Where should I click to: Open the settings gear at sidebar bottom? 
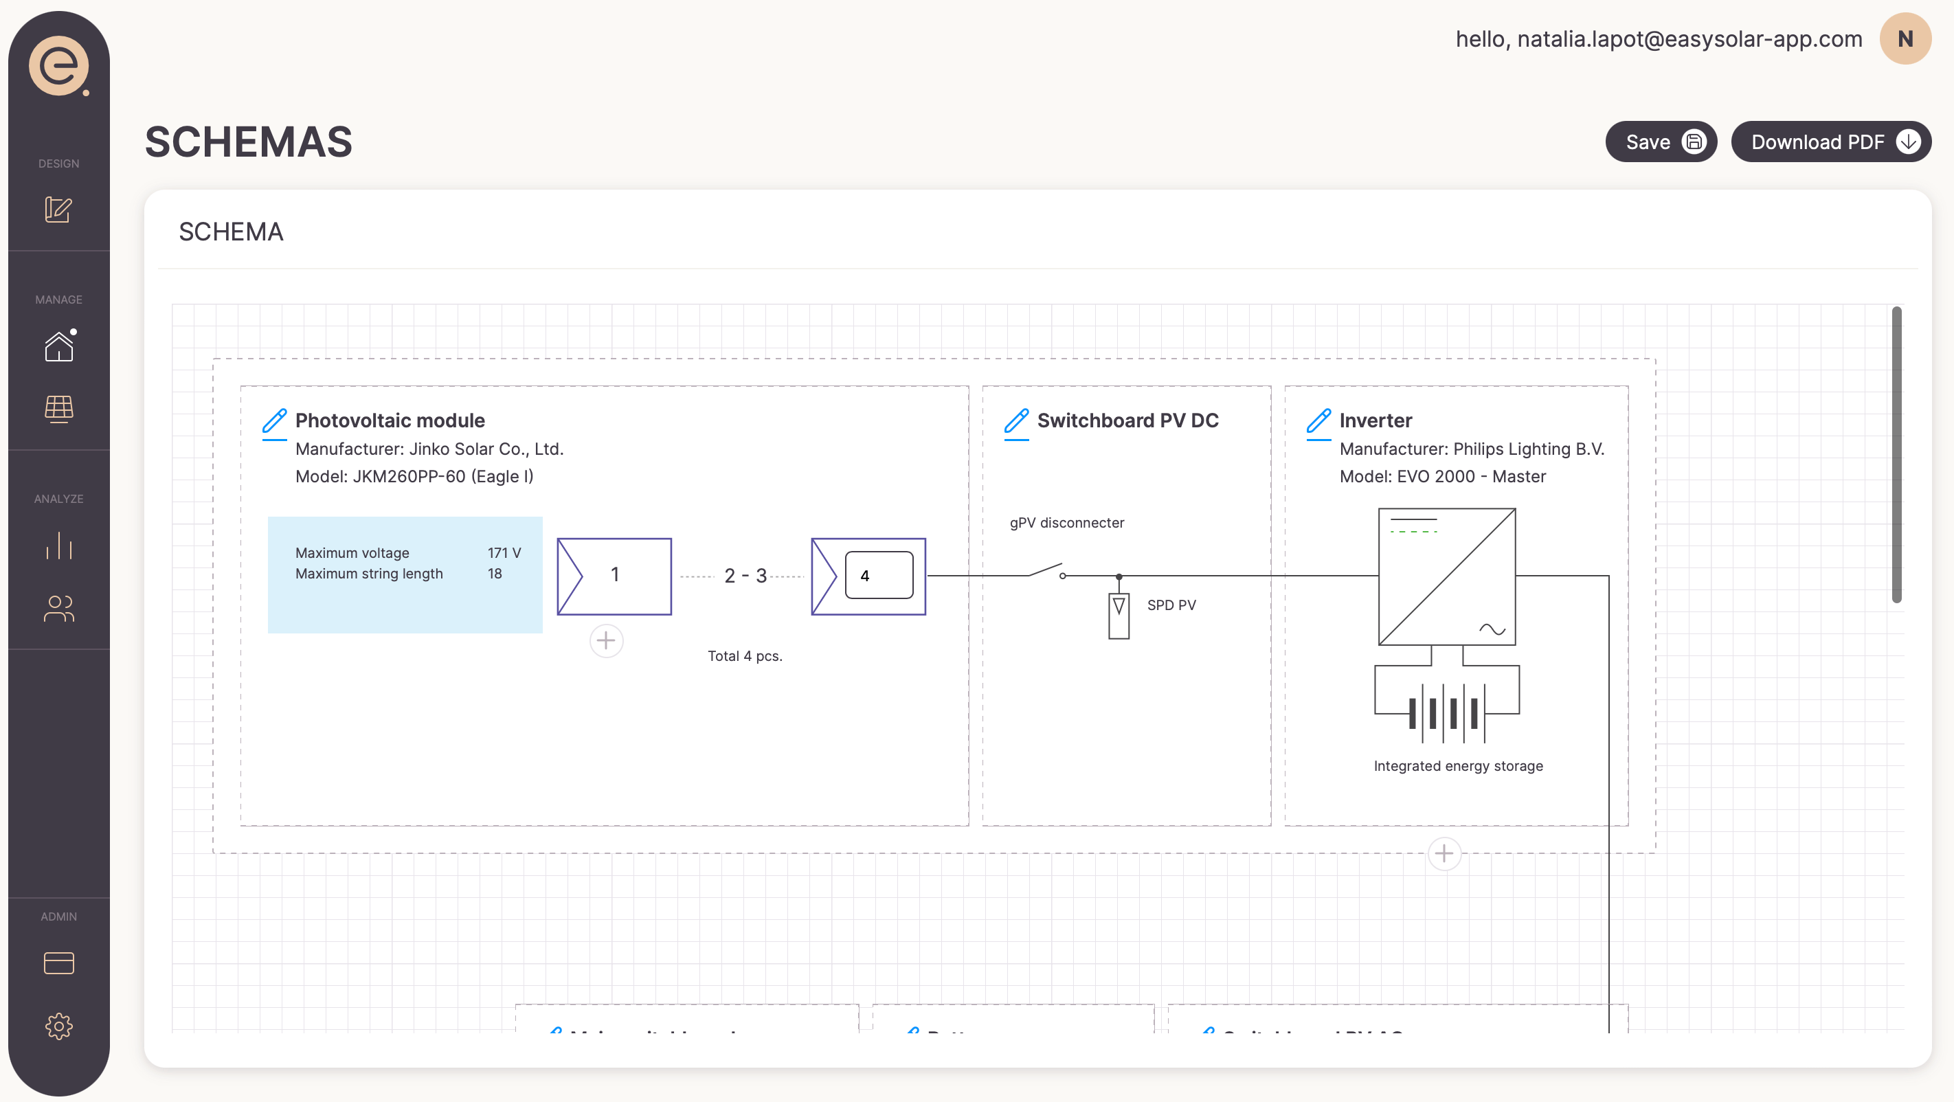(x=58, y=1026)
